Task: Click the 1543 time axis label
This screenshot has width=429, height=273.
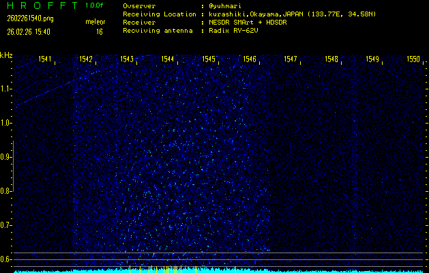Action: click(127, 59)
